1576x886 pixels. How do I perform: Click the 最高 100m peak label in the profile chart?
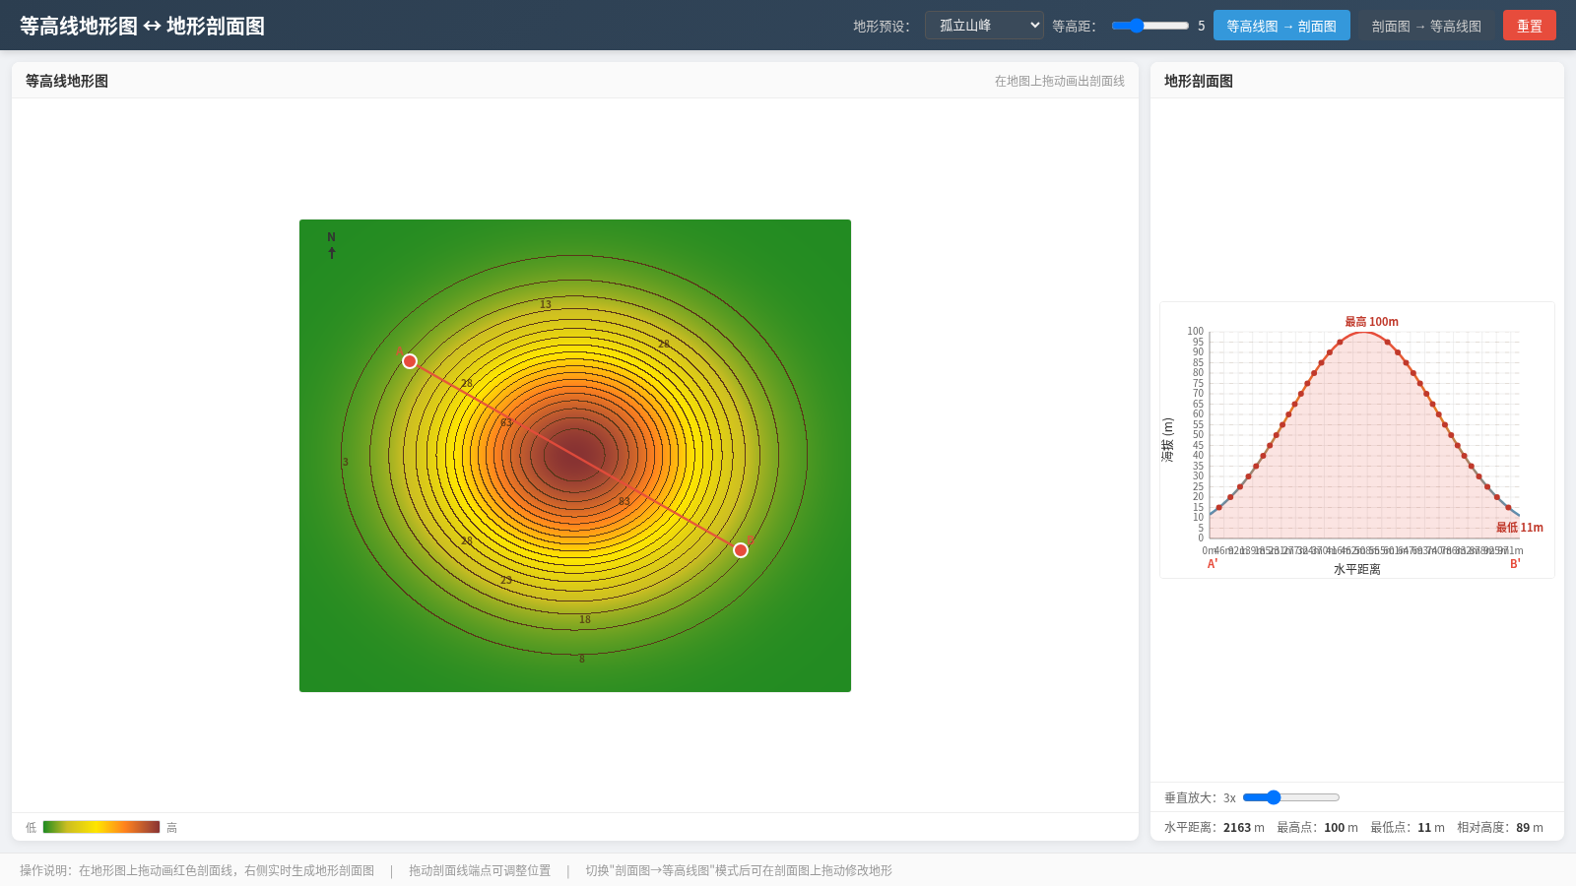1371,322
